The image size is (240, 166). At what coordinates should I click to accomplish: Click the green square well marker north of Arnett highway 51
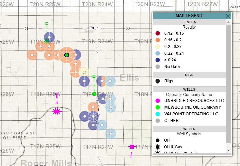coord(47,23)
